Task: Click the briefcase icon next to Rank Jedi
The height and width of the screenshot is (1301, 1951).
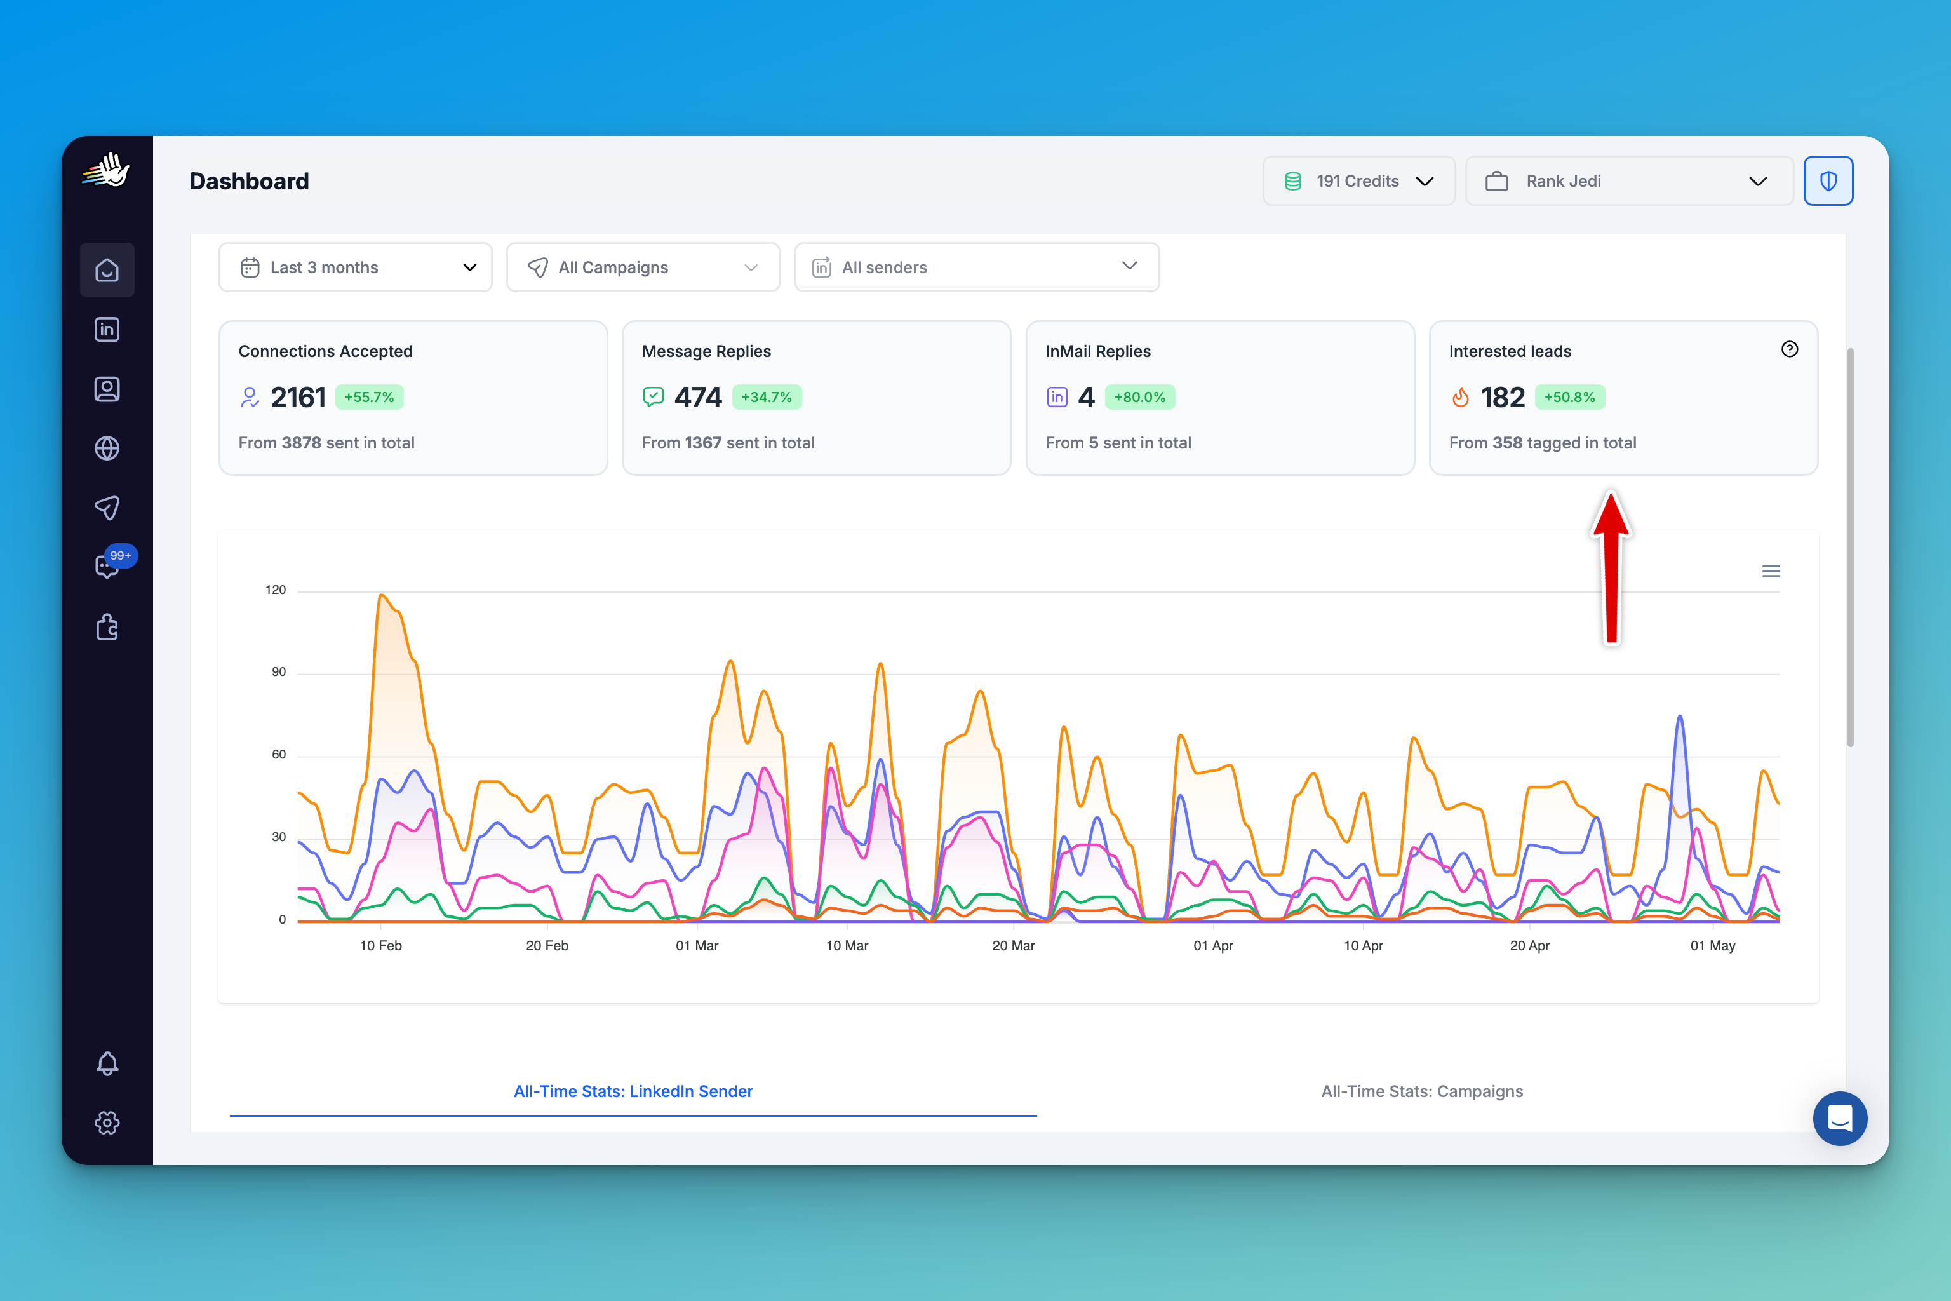Action: [1496, 181]
